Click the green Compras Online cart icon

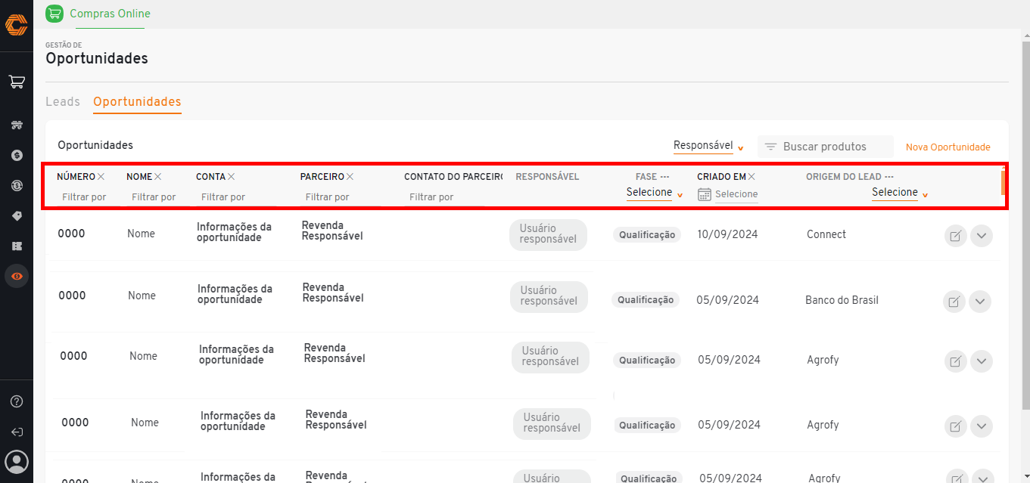click(x=54, y=14)
